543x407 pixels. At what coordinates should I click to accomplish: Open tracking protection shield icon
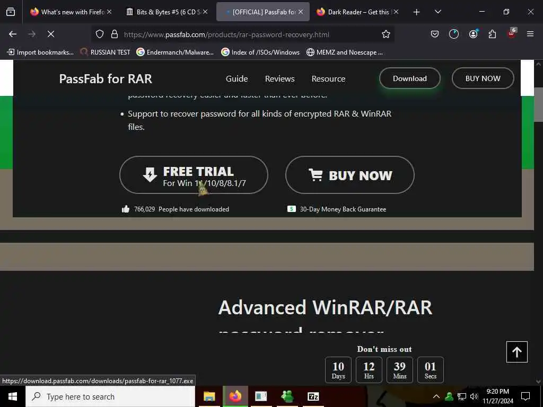pos(100,34)
